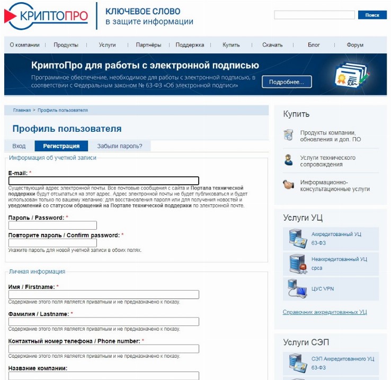This screenshot has height=380, width=391.
Task: Click the КриптоПро logo
Action: pos(47,16)
